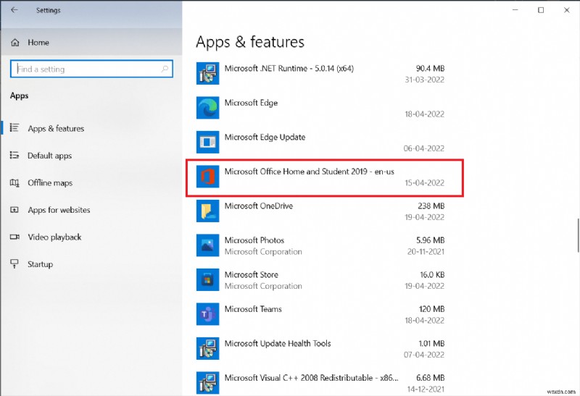Viewport: 580px width, 396px height.
Task: Select the Microsoft Edge Update entry
Action: point(320,142)
